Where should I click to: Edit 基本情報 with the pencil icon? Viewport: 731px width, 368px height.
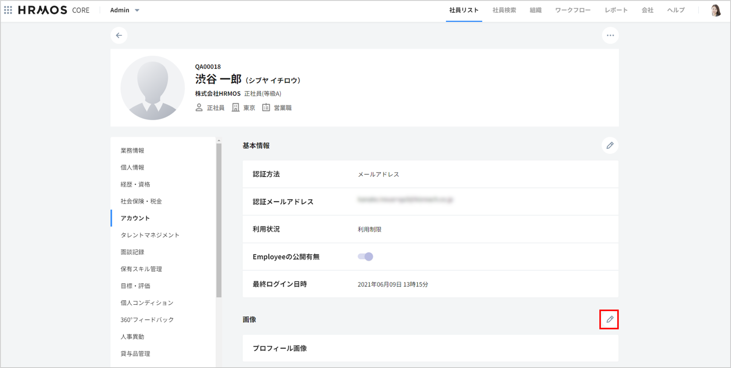pyautogui.click(x=610, y=146)
